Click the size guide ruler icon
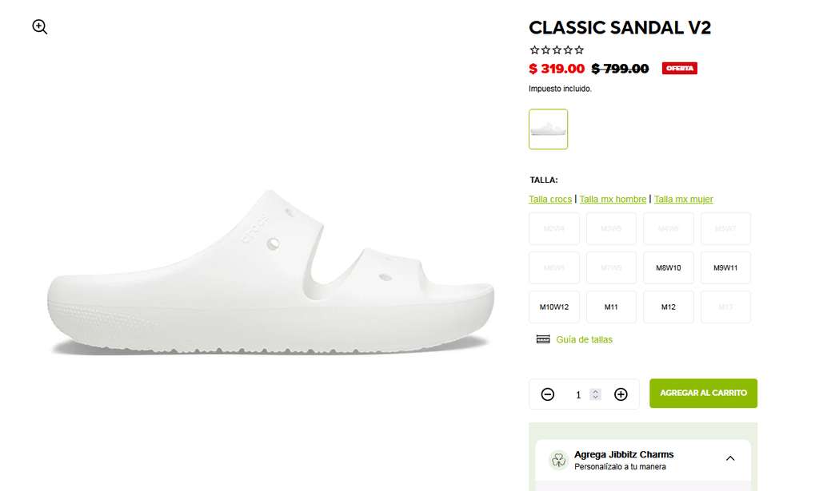Screen dimensions: 819x491 point(543,339)
